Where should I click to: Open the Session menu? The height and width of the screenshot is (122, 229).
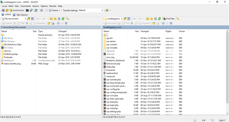click(36, 6)
